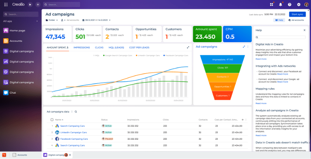311x159 pixels.
Task: Open the settings gear in top bar
Action: [x=299, y=5]
